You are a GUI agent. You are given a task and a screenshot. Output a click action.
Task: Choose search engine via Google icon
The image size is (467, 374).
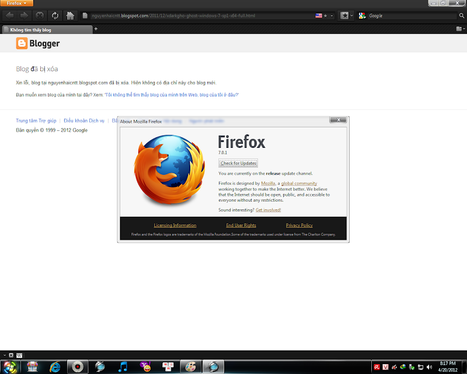362,16
